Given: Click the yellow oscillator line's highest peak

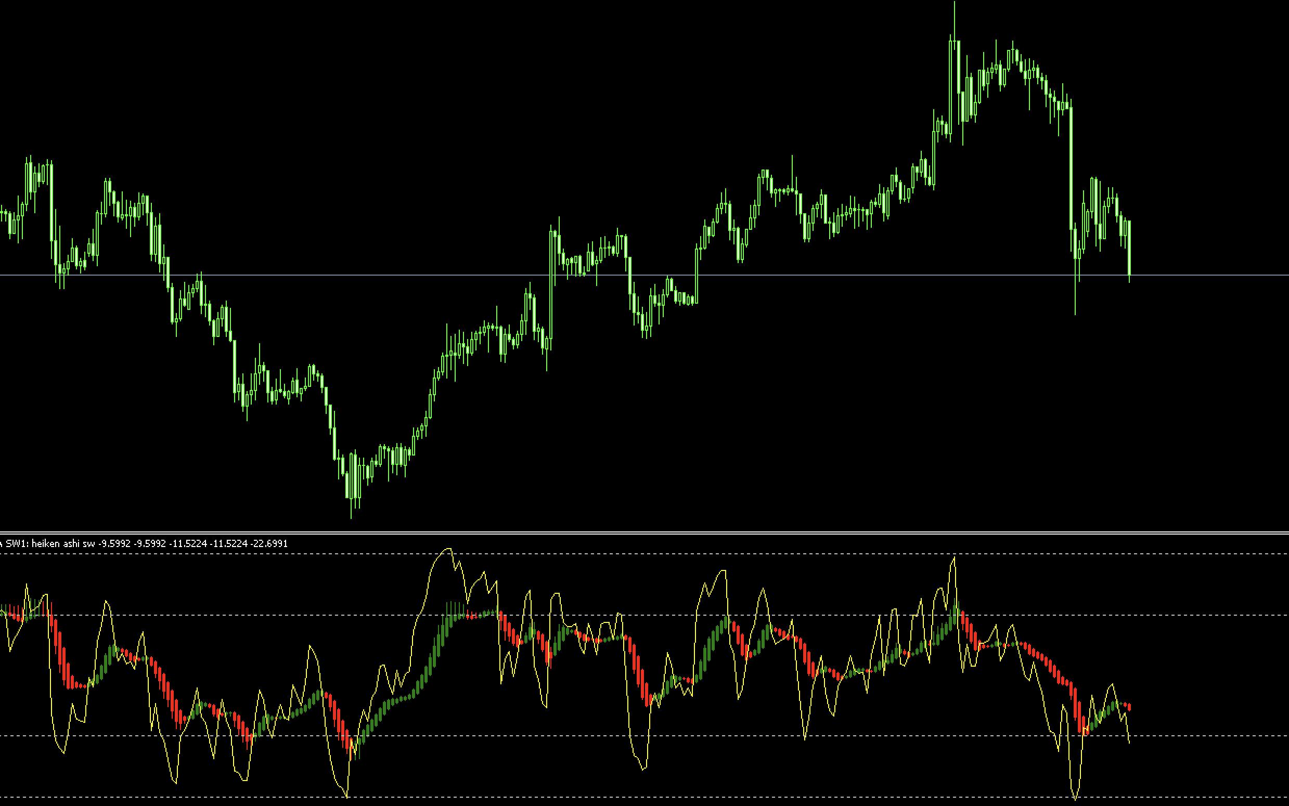Looking at the screenshot, I should (449, 549).
